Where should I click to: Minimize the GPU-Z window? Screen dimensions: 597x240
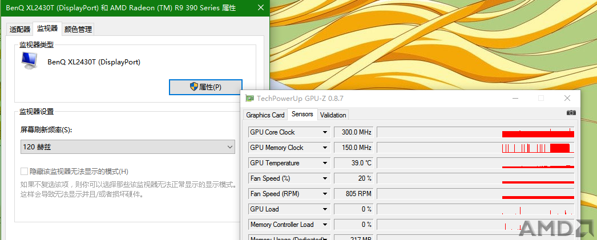tap(515, 99)
